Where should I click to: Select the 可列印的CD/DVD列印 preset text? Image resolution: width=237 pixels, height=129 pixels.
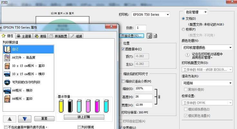click(26, 82)
